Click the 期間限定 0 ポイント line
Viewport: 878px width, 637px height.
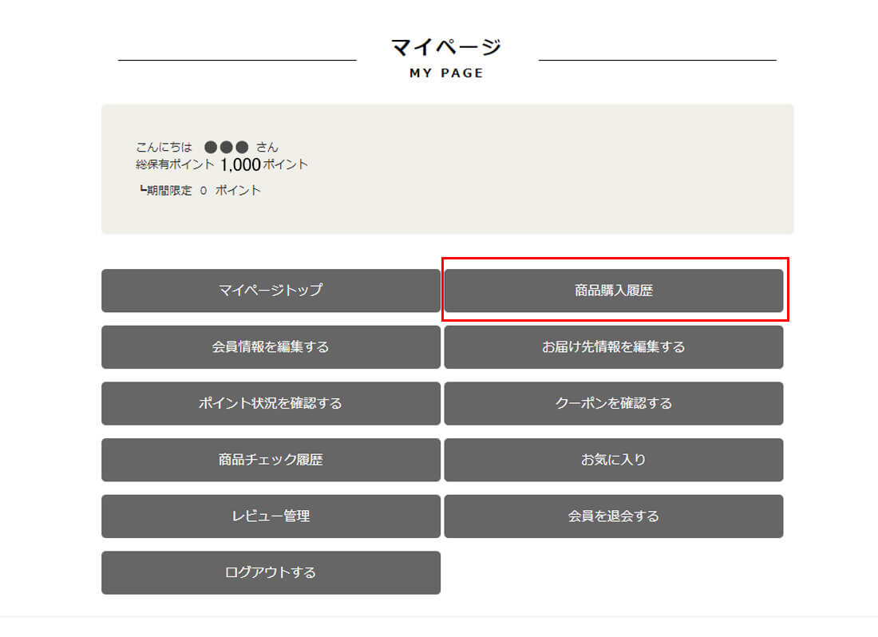click(200, 190)
